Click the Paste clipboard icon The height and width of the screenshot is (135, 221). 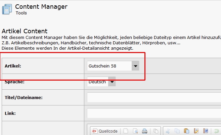pos(187,131)
